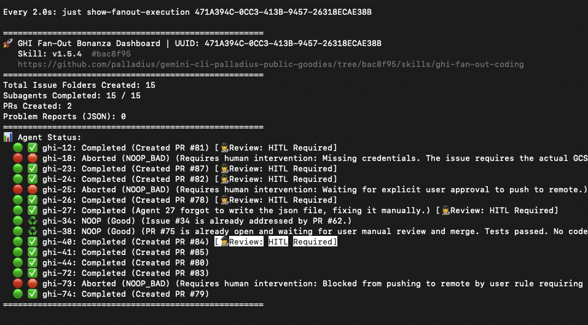Click the green checkmark box on ghi-74

tap(33, 294)
